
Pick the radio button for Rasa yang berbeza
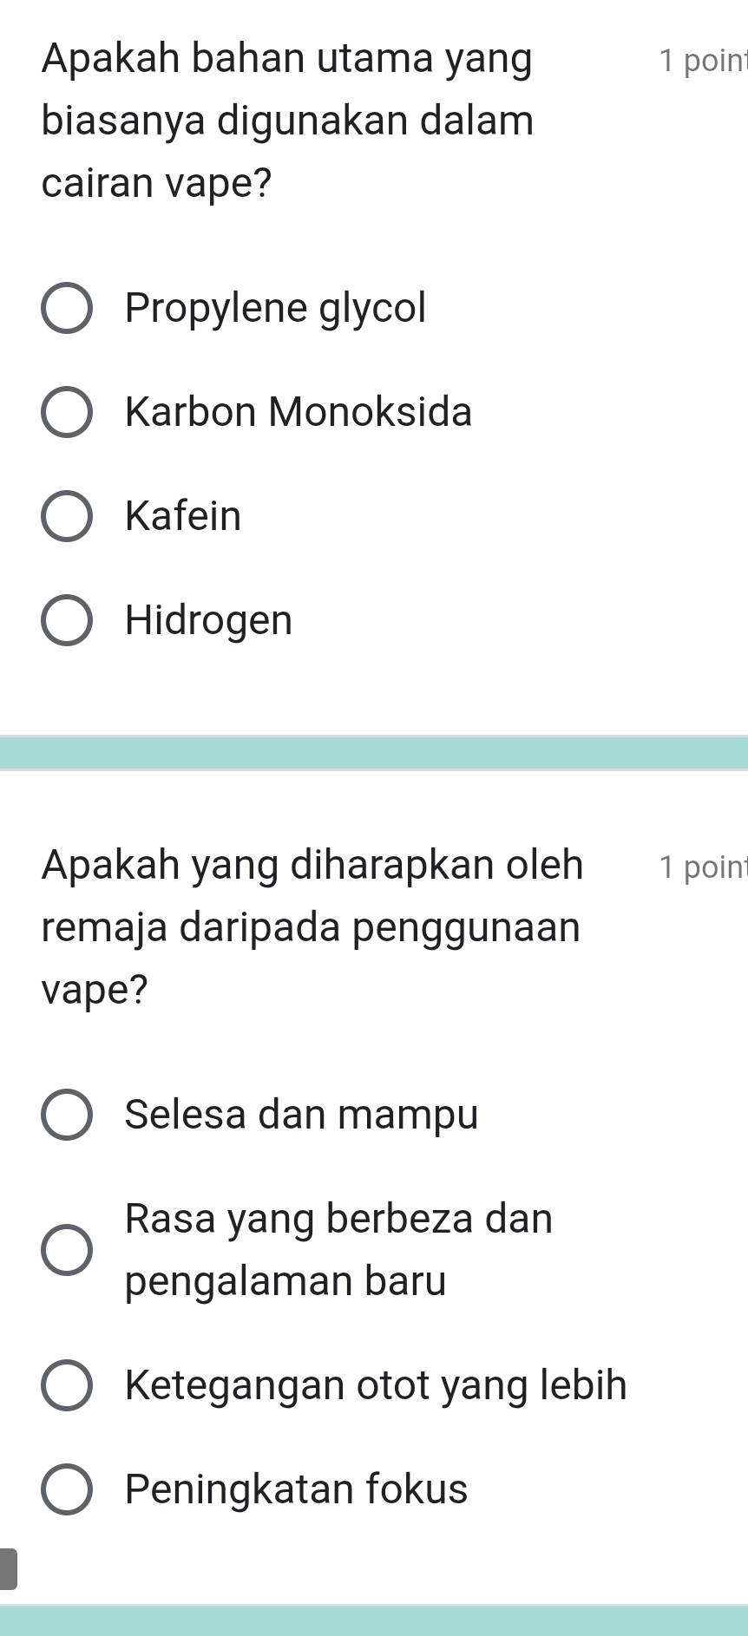tap(67, 1250)
